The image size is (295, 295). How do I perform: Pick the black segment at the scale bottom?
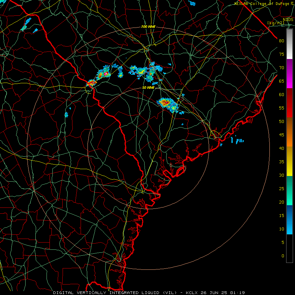[289, 248]
